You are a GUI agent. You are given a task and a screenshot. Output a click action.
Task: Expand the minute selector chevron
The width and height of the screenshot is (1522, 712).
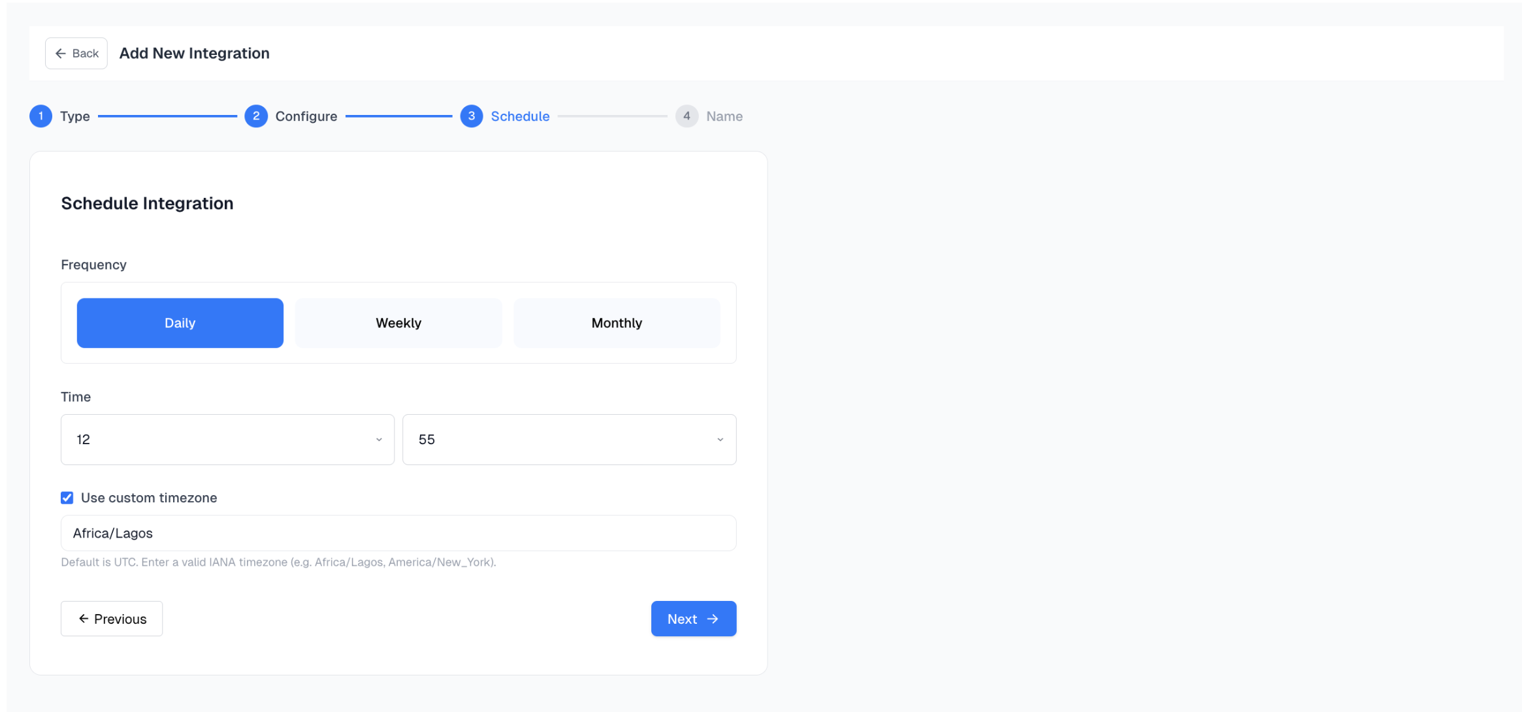(x=721, y=440)
